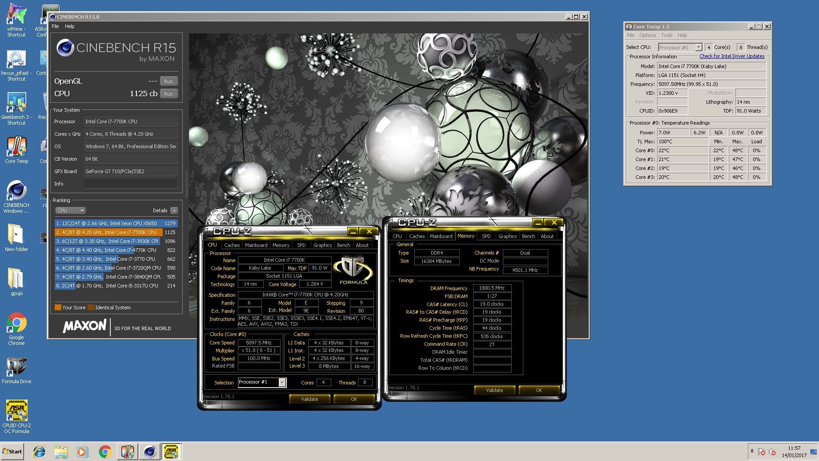Image resolution: width=819 pixels, height=461 pixels.
Task: Open Core Temp Options menu
Action: pos(647,35)
